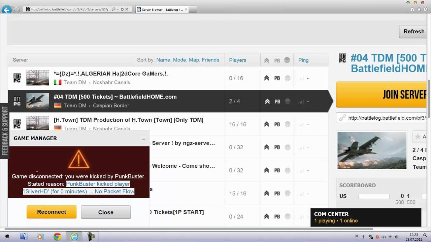Click the PunkBuster kicked player reason text
This screenshot has width=431, height=242.
[x=79, y=188]
